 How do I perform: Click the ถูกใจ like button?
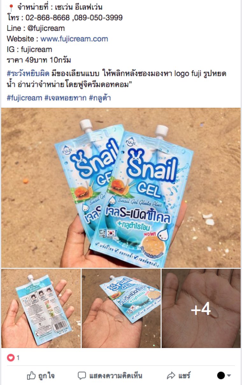click(40, 375)
